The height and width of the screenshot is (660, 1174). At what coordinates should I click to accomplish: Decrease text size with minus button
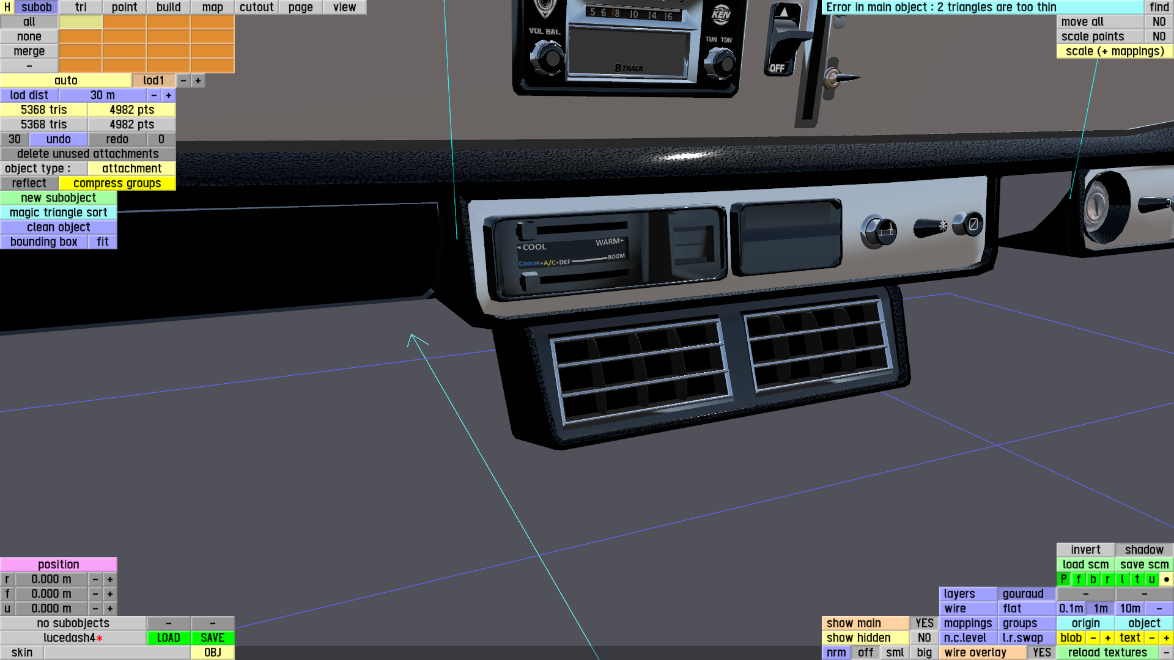pos(1151,637)
